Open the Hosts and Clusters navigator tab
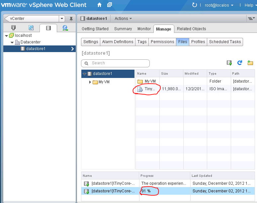The height and width of the screenshot is (203, 257). click(13, 28)
